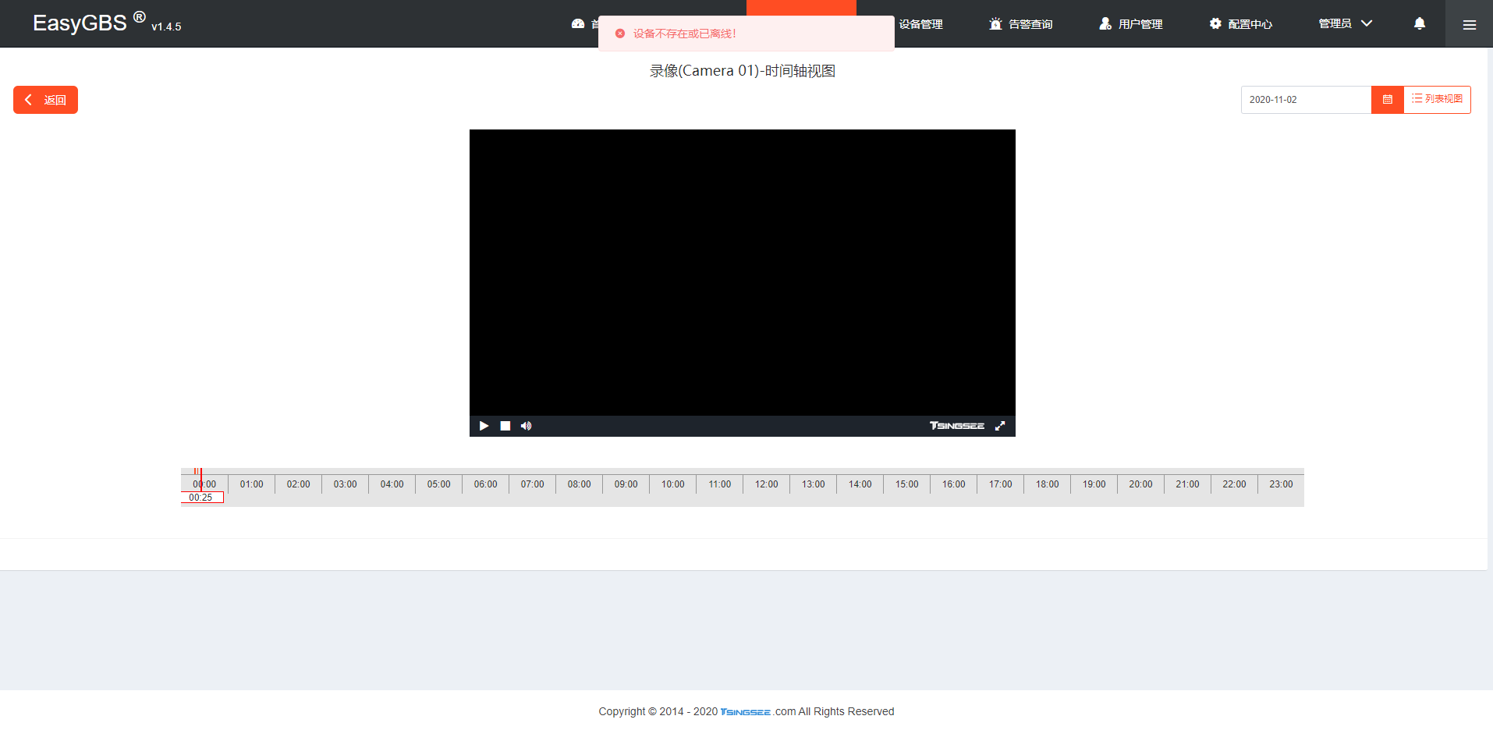Screen dimensions: 1493x730
Task: Click the toast text 设备不存在或已离线!
Action: point(684,34)
